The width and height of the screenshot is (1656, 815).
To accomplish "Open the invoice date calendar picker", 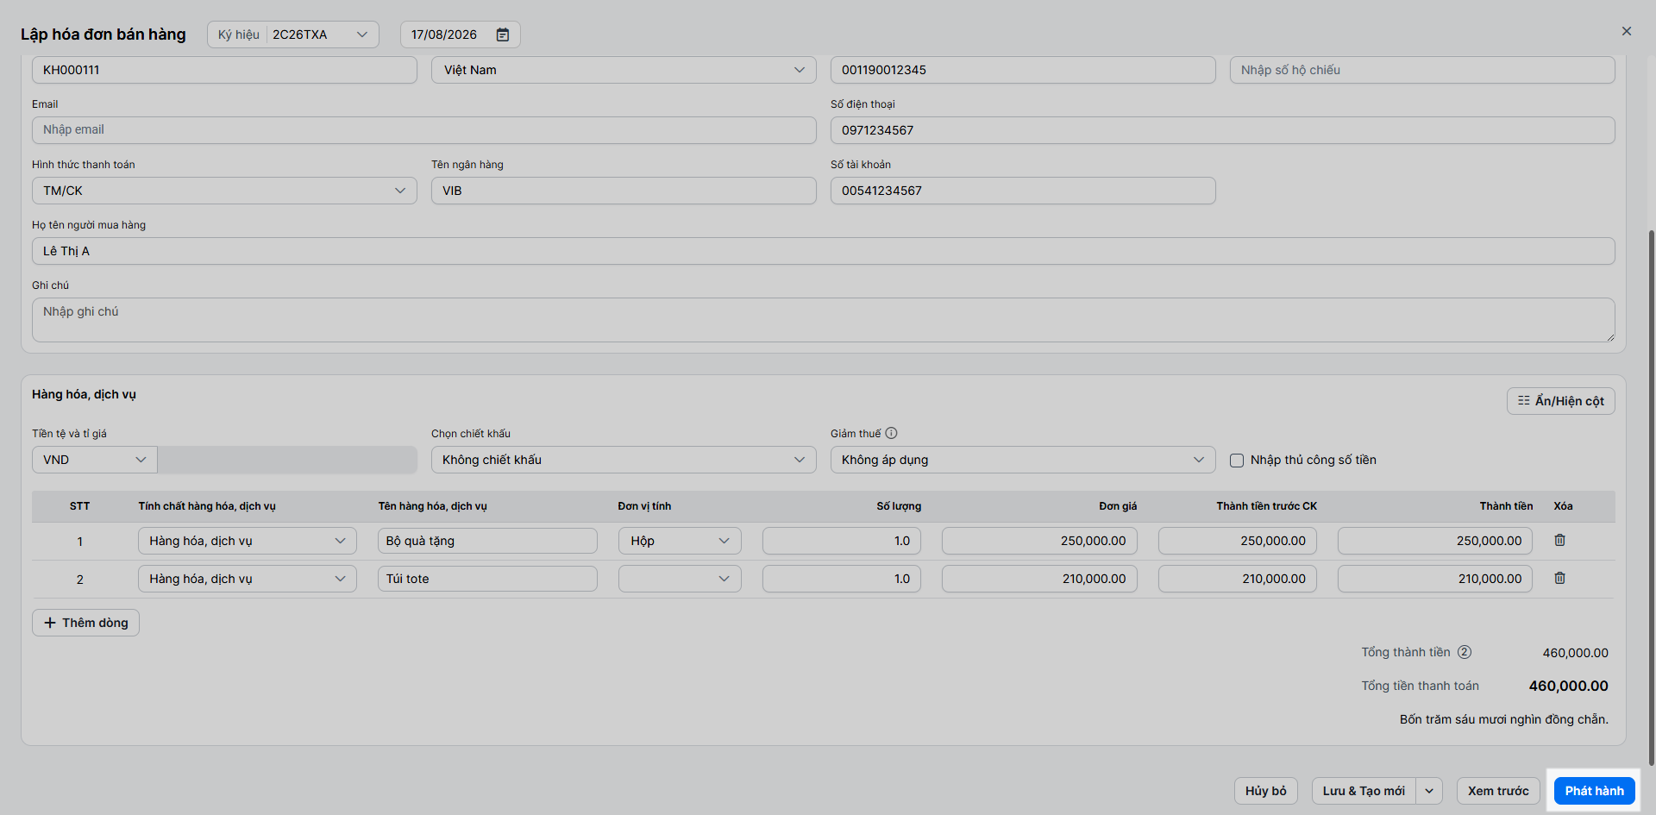I will [x=503, y=34].
